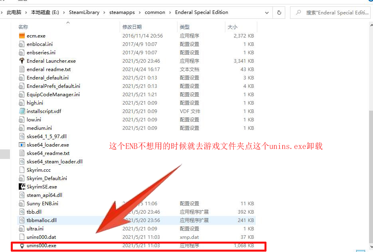
Task: Go to steamapps breadcrumb folder
Action: point(122,12)
